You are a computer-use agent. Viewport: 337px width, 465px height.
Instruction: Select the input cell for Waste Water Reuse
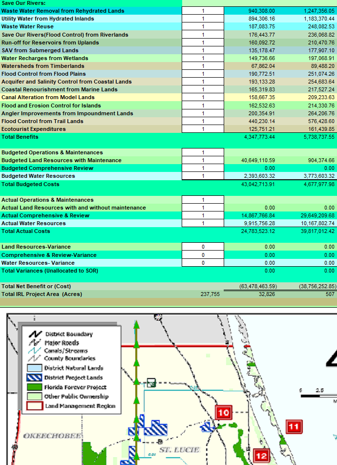pos(203,26)
